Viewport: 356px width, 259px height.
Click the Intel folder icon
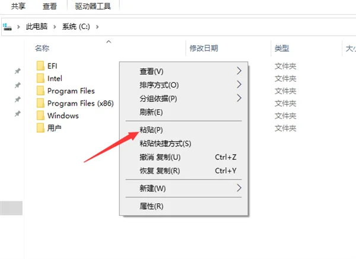pyautogui.click(x=40, y=78)
